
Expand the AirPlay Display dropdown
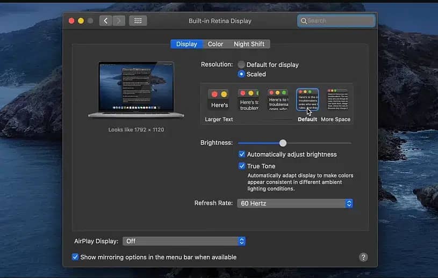click(184, 242)
